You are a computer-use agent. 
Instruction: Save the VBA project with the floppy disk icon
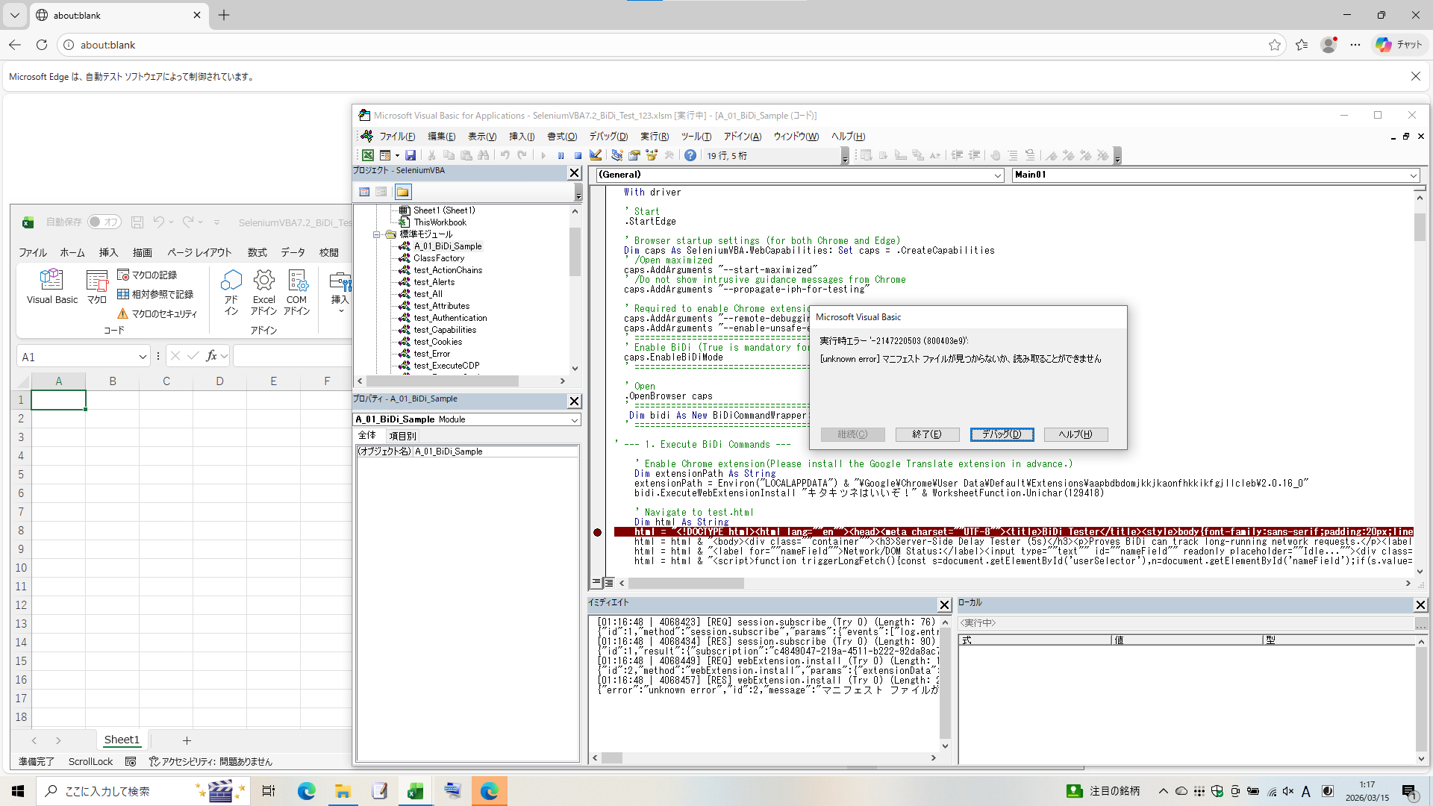point(410,155)
